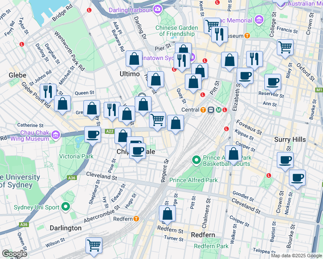
Task: Select the Central station metro M icon
Action: 218,110
